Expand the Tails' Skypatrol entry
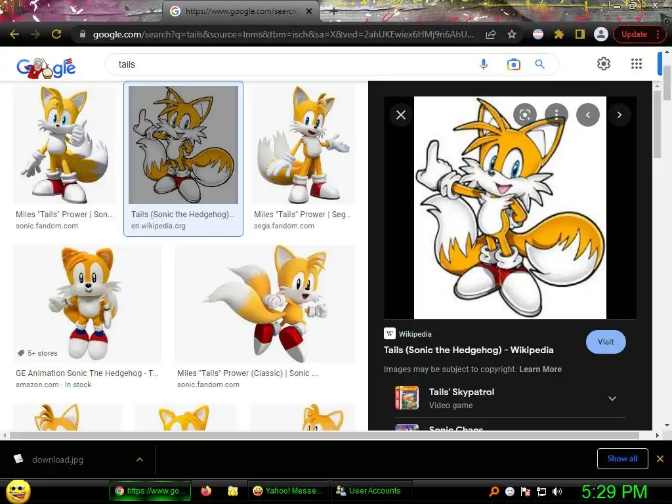The image size is (672, 504). coord(612,398)
